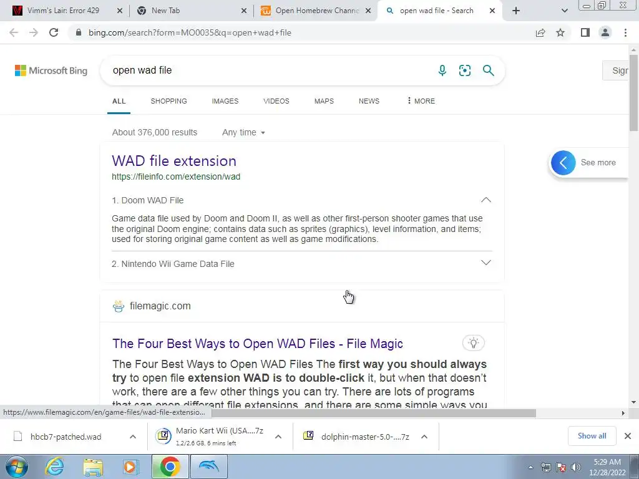Open the Chrome side panel
The width and height of the screenshot is (639, 479).
tap(585, 32)
